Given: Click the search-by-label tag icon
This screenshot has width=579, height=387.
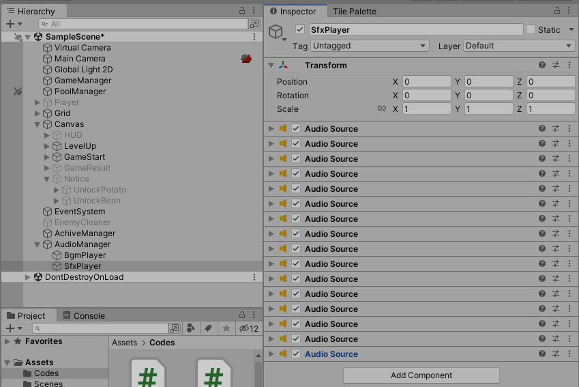Looking at the screenshot, I should 208,328.
